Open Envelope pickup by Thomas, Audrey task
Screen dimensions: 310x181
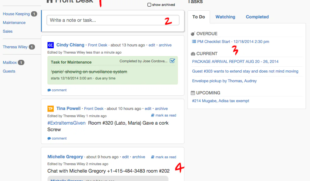(x=224, y=81)
